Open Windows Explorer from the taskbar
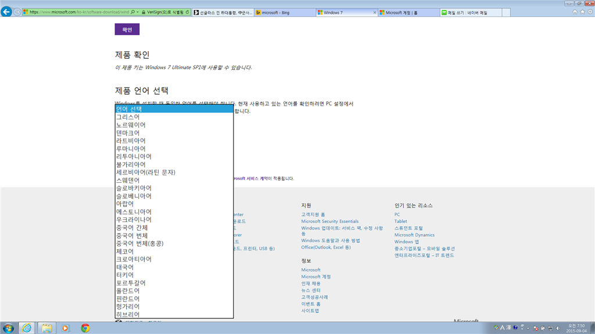Screen dimensions: 595x334 (46, 328)
